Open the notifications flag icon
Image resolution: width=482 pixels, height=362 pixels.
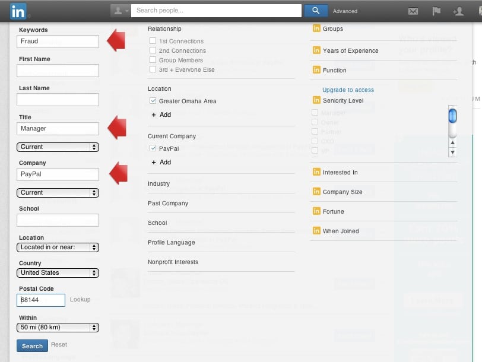(436, 11)
